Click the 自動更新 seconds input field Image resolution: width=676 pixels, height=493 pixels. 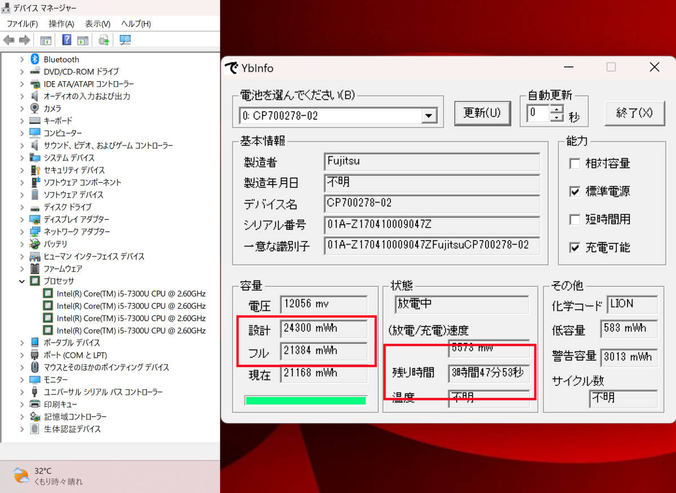539,113
